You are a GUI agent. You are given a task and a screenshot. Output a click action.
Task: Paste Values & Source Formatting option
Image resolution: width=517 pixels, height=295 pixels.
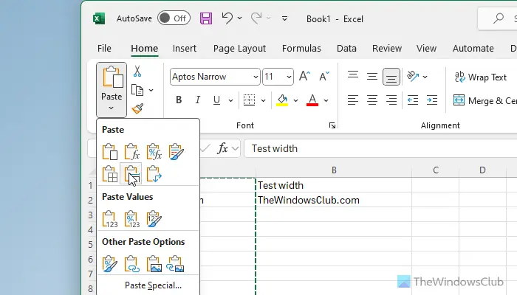click(154, 219)
